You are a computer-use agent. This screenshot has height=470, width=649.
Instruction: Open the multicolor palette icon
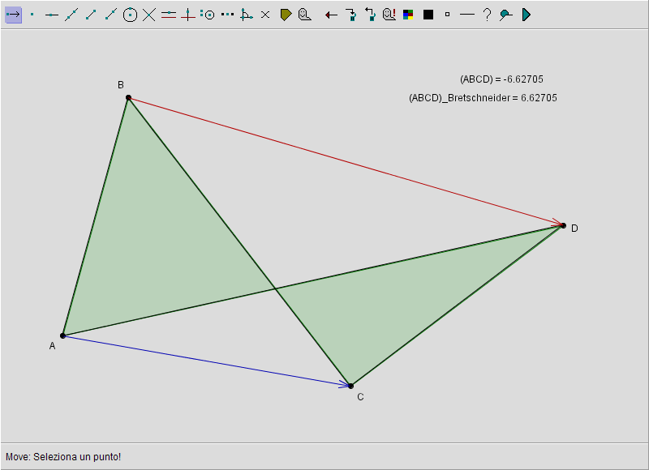click(408, 15)
